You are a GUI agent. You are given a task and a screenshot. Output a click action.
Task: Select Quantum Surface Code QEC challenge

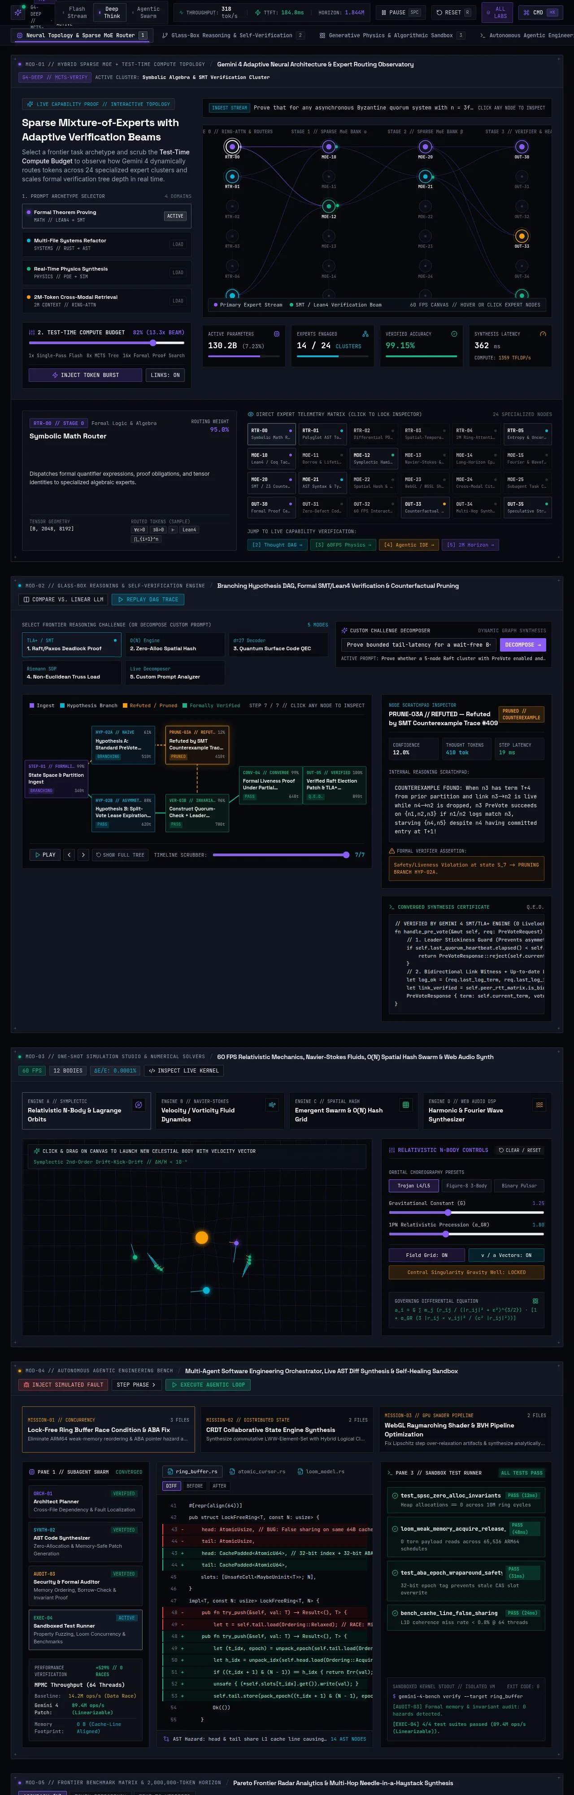[278, 644]
